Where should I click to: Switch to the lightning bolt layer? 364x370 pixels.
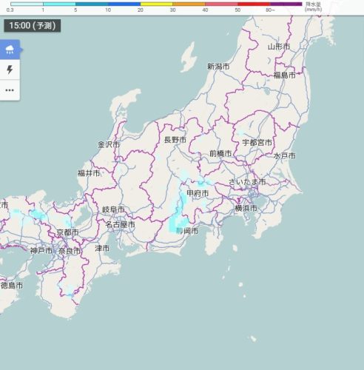click(10, 70)
